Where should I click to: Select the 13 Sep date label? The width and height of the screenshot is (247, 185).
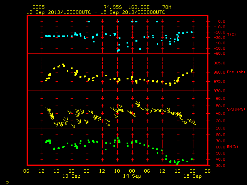[x=71, y=176]
